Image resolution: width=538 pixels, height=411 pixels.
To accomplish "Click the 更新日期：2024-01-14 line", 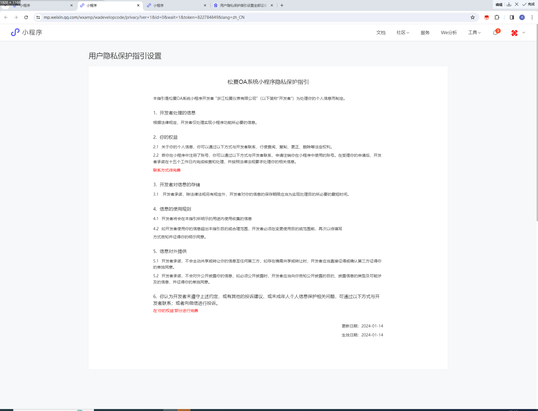I will [x=362, y=326].
